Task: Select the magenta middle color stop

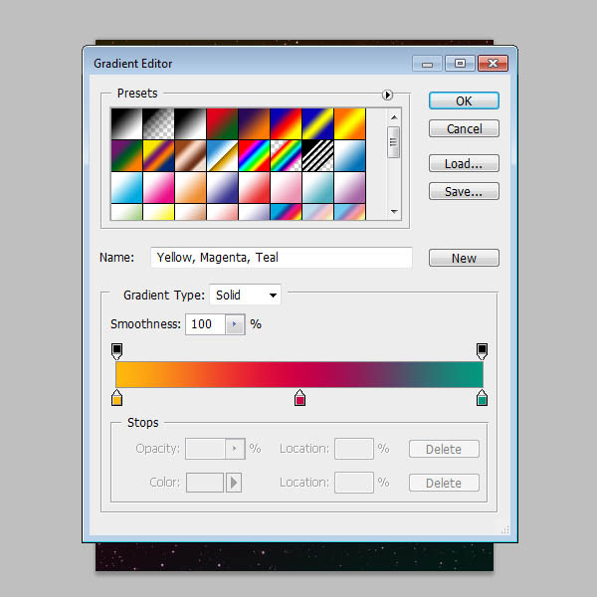Action: (x=300, y=398)
